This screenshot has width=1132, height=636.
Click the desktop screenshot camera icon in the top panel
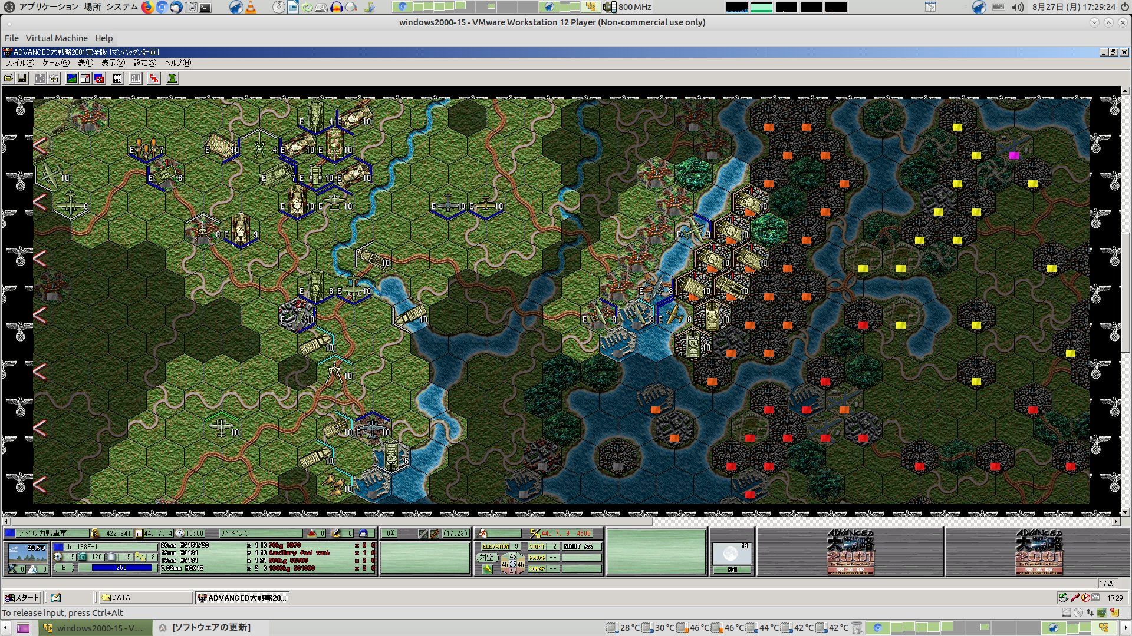click(x=190, y=7)
